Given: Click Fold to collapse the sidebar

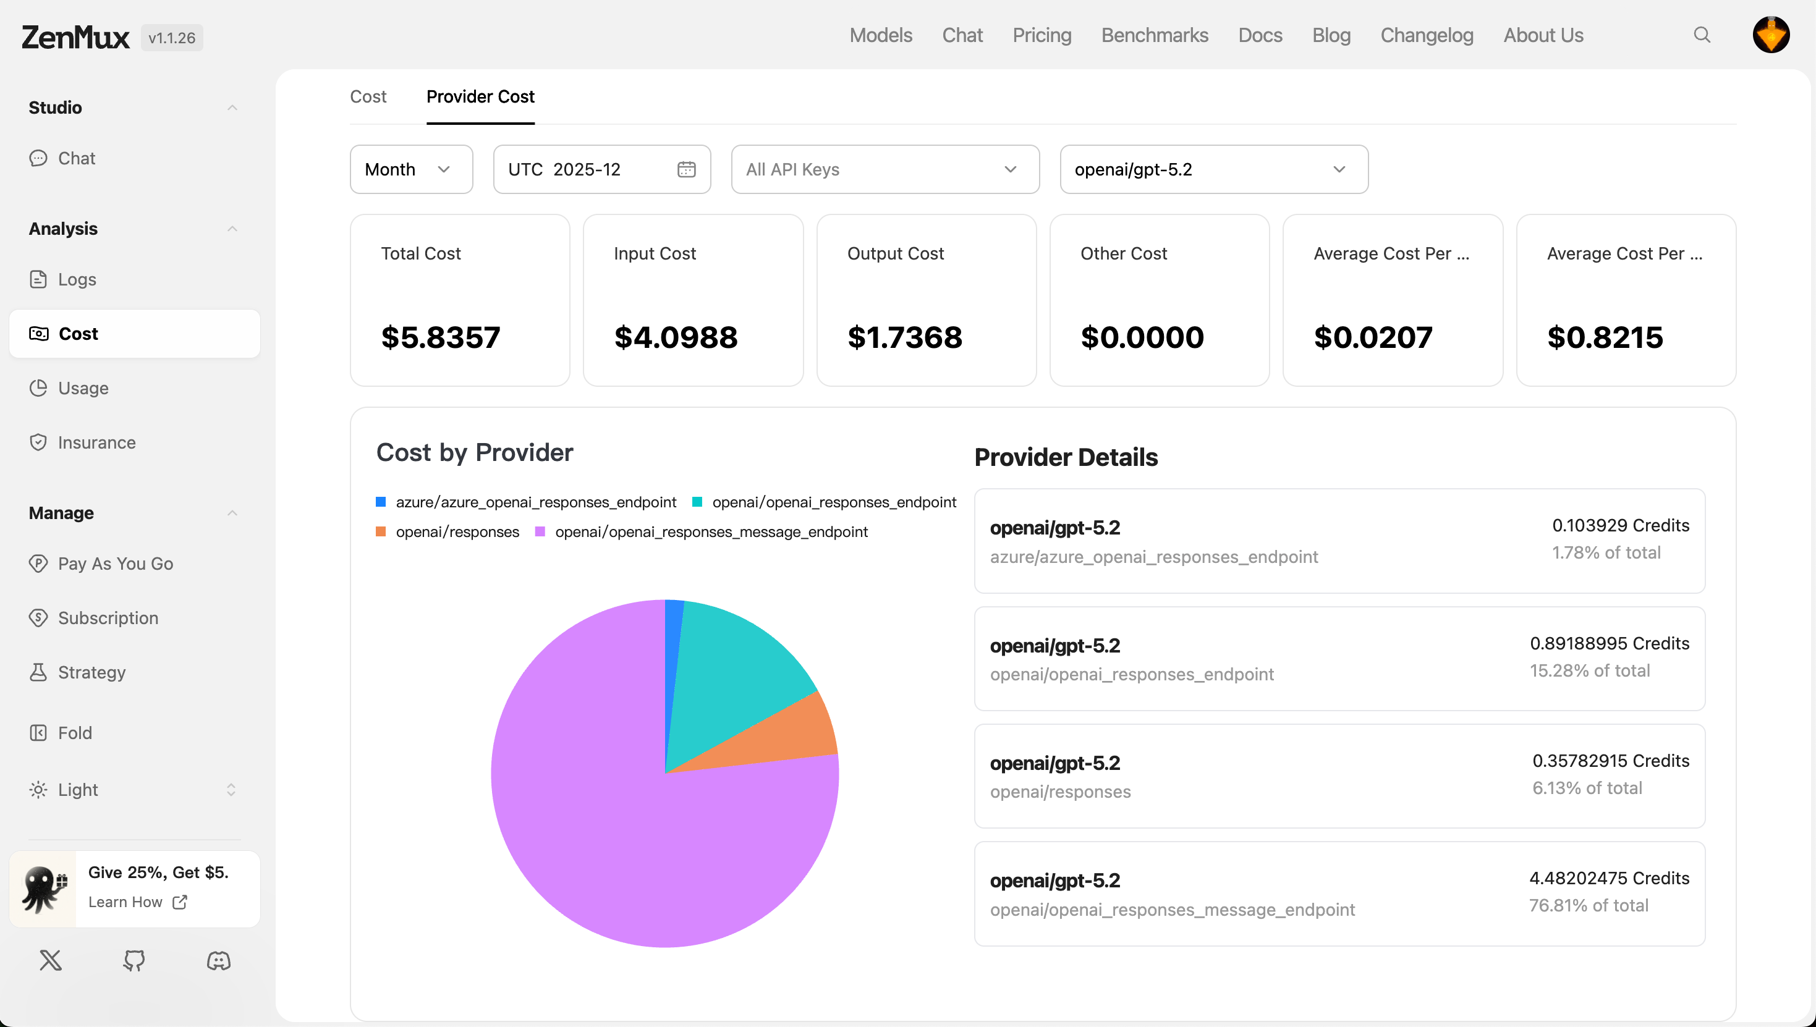Looking at the screenshot, I should [74, 733].
